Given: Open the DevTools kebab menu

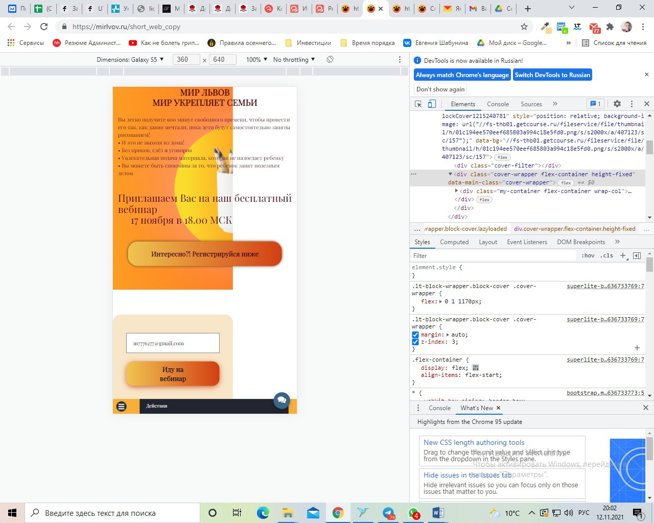Looking at the screenshot, I should 632,104.
